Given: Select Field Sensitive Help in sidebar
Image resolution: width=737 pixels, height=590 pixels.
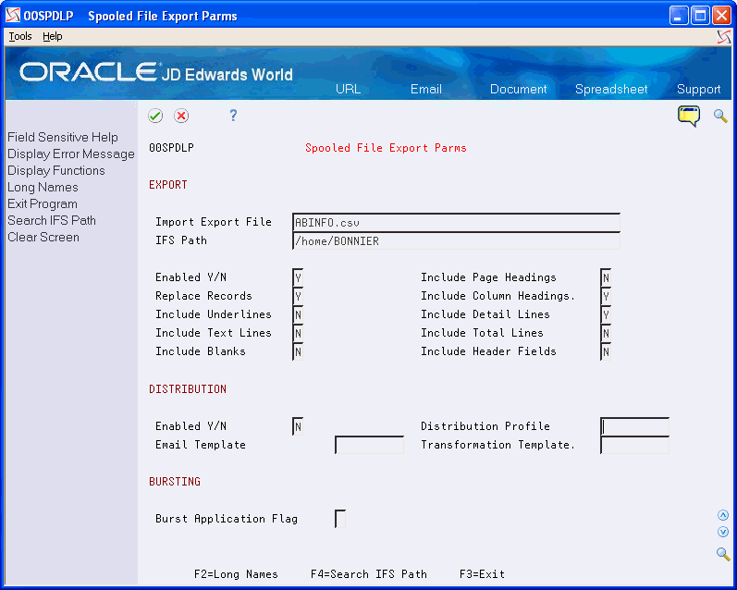Looking at the screenshot, I should (63, 137).
